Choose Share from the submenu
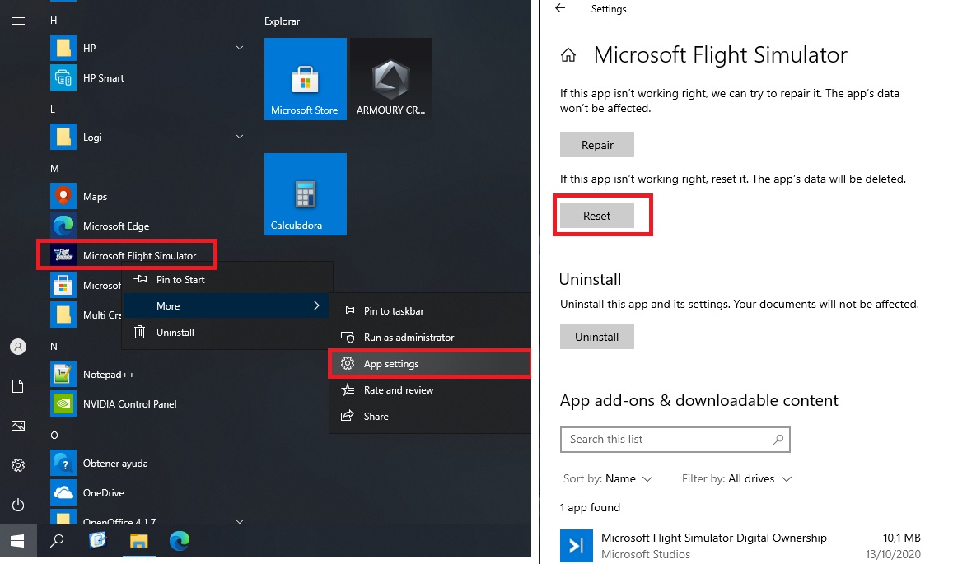This screenshot has width=953, height=564. [x=430, y=417]
